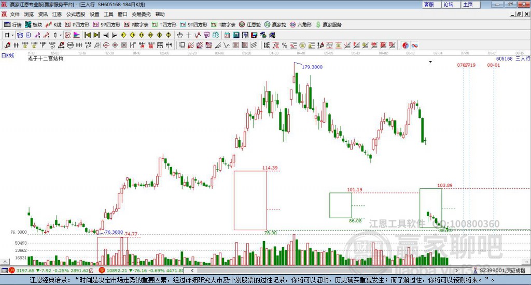Open the P四方形 square tool
The height and width of the screenshot is (285, 531).
pyautogui.click(x=77, y=25)
